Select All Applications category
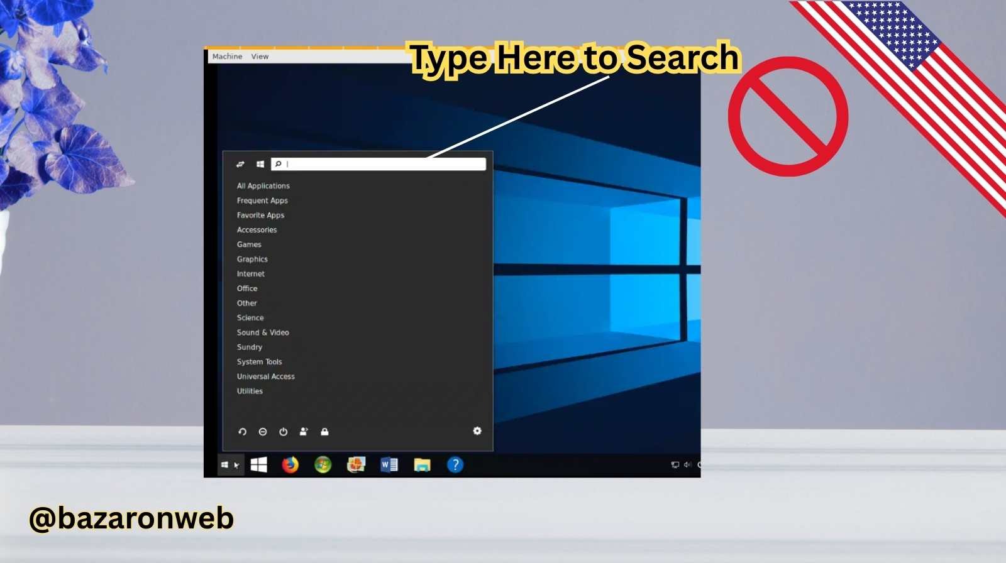 click(263, 186)
